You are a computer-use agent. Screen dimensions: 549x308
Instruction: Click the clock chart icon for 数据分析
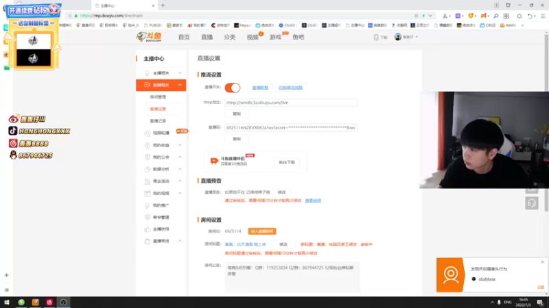click(148, 169)
